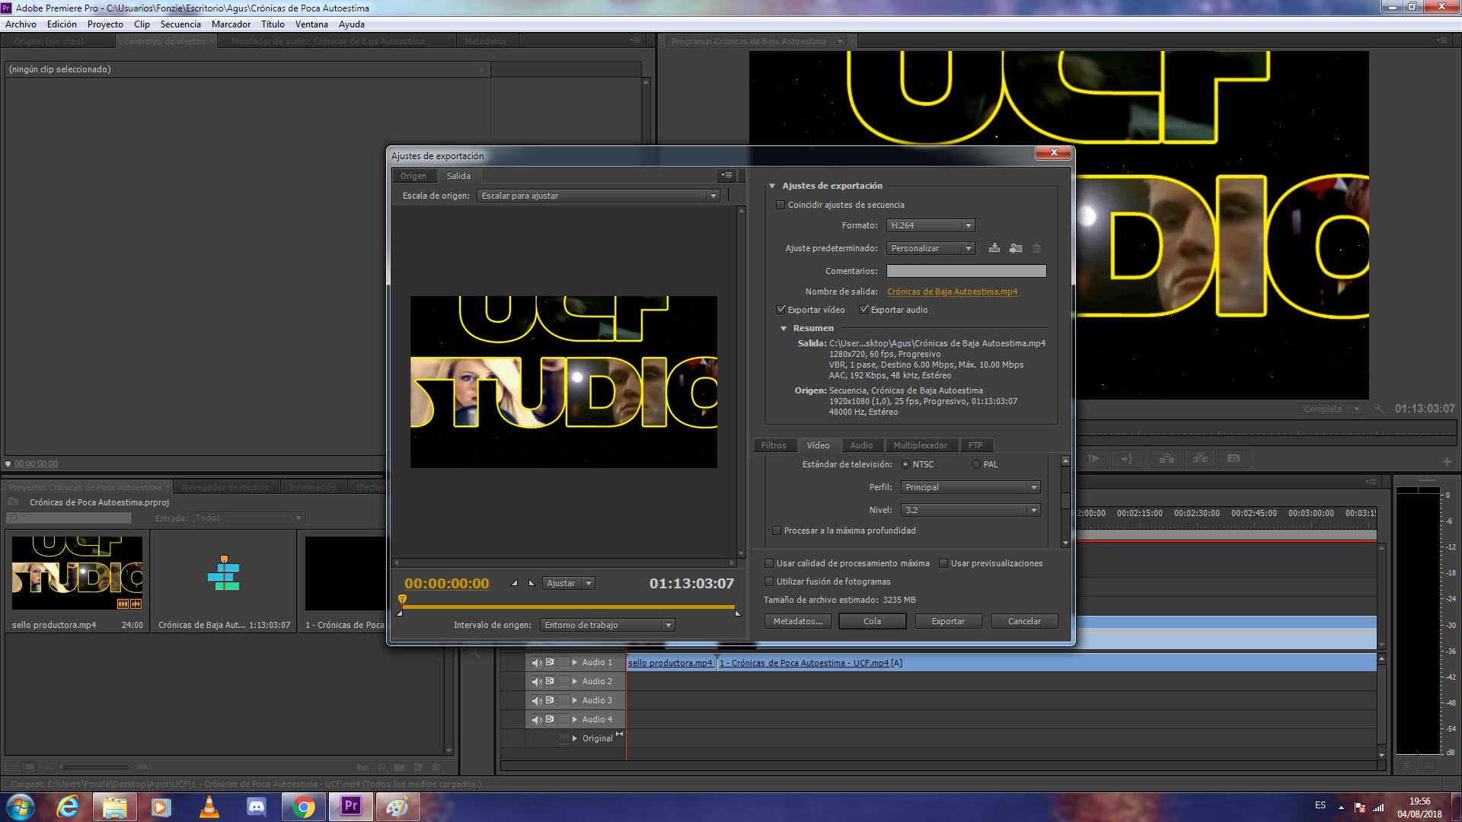Open Internet Explorer from the taskbar
Viewport: 1462px width, 822px height.
point(68,807)
